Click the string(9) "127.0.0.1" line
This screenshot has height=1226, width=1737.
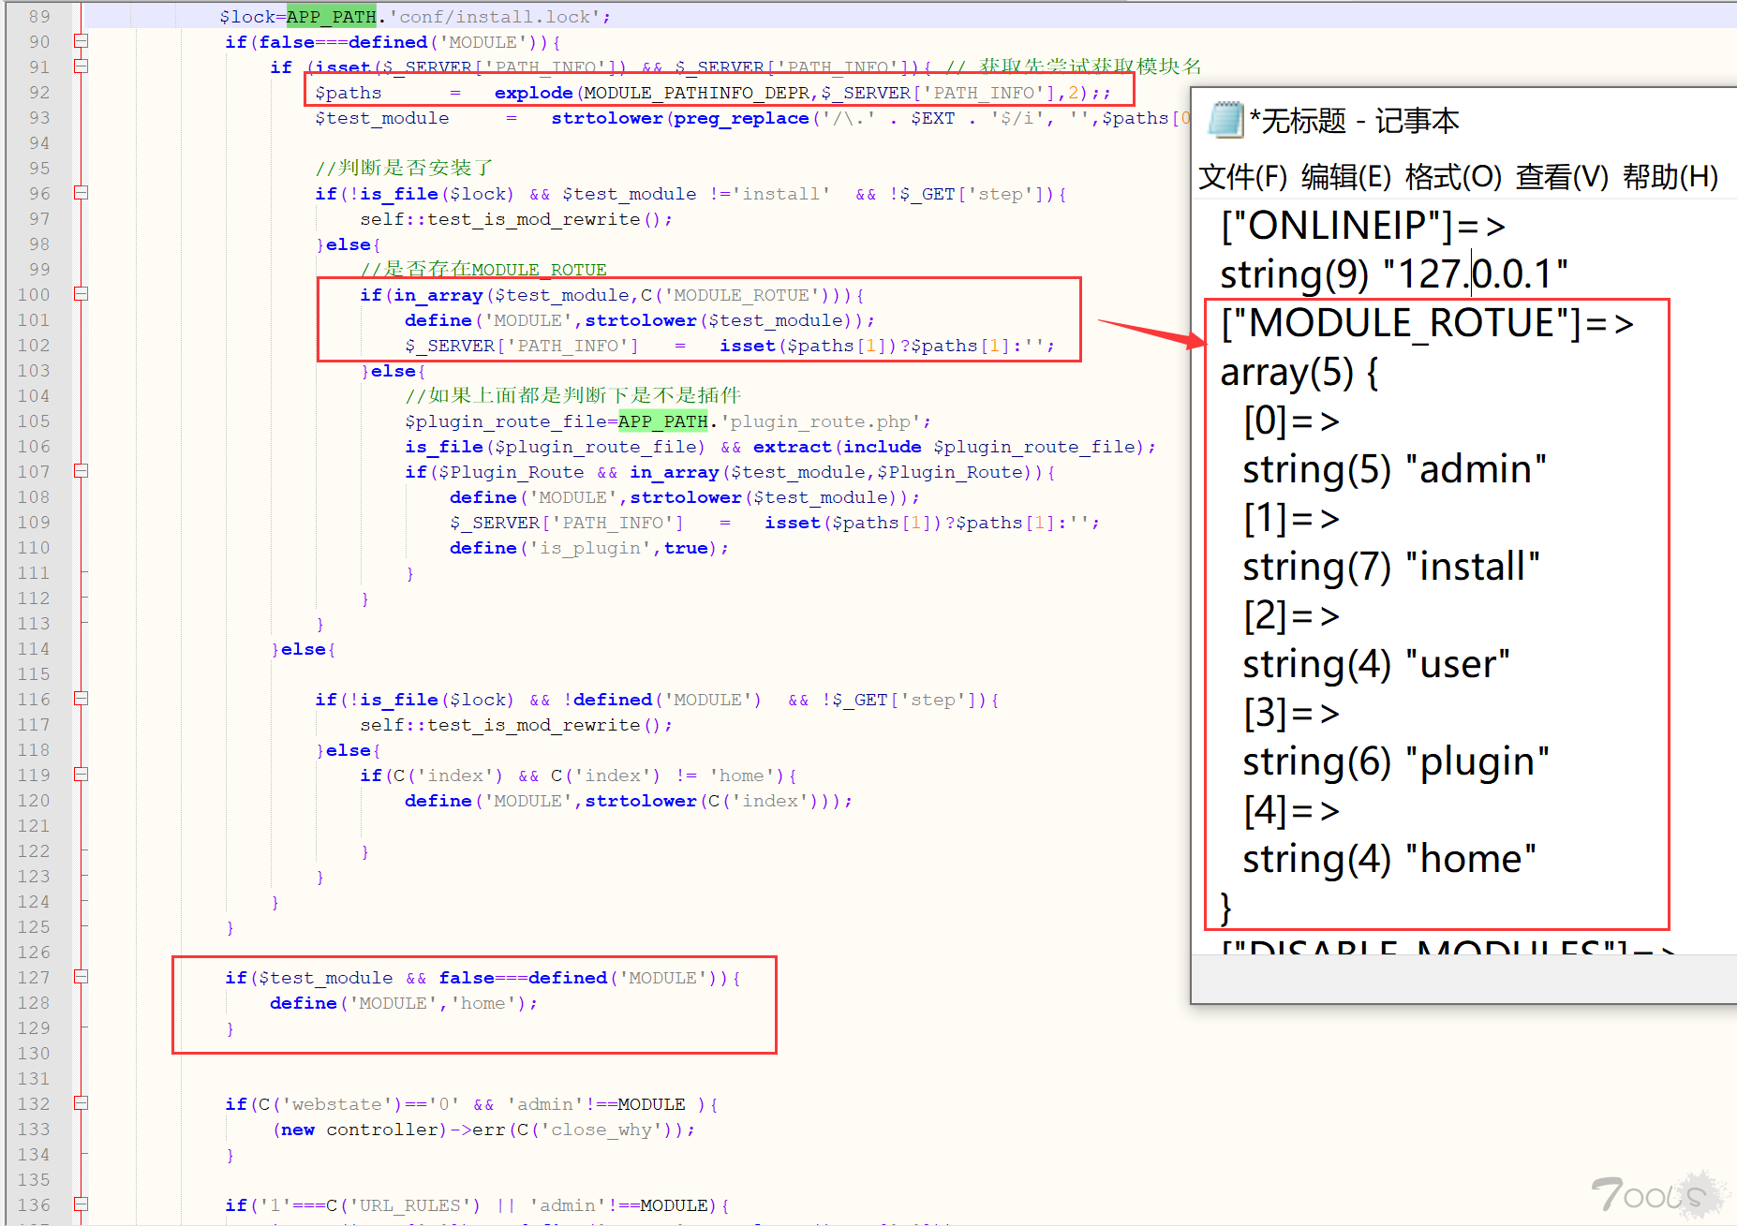(1394, 274)
